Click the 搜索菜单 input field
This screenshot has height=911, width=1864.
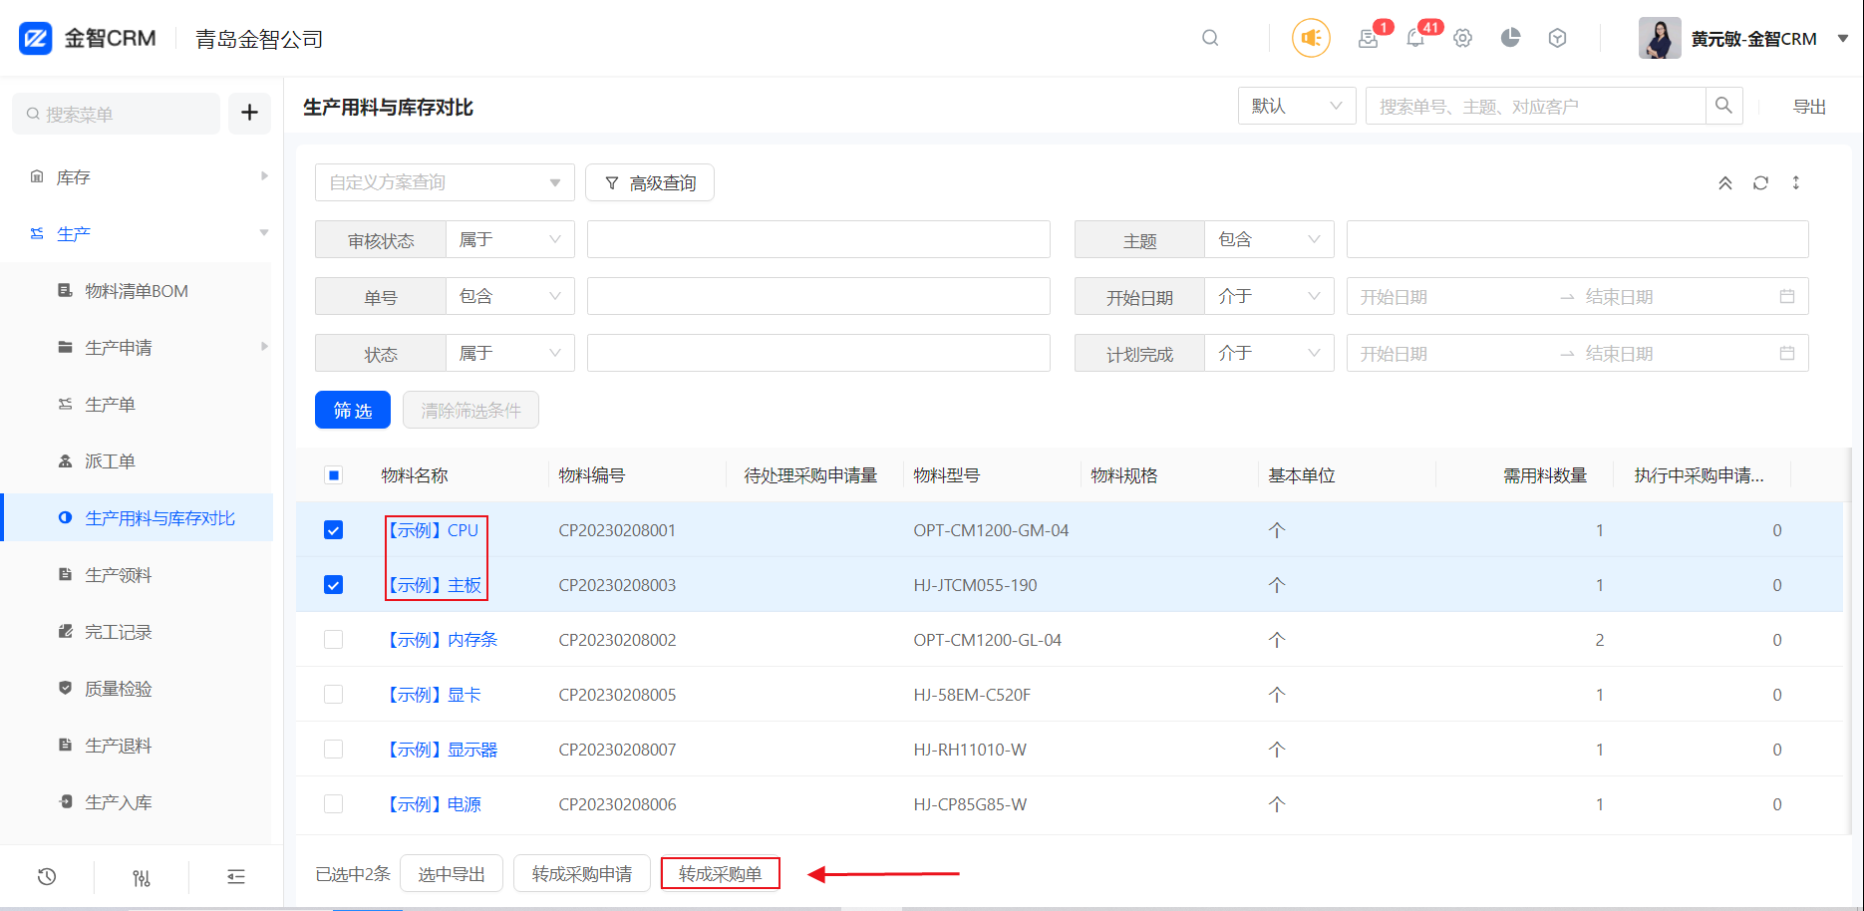[116, 114]
